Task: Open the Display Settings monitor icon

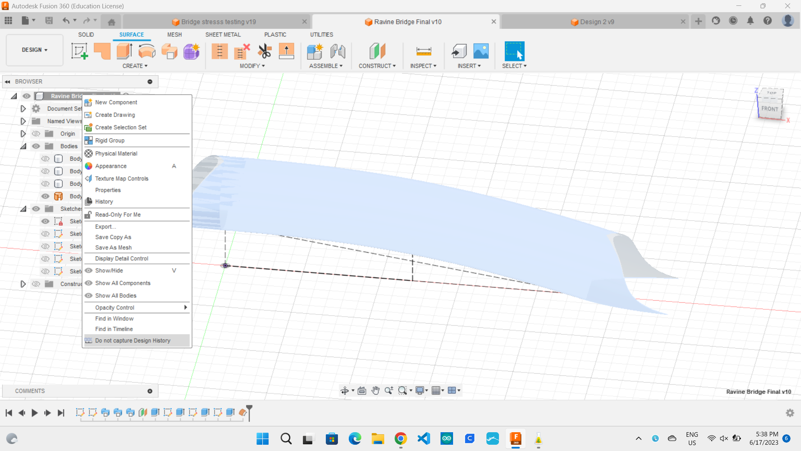Action: (x=420, y=390)
